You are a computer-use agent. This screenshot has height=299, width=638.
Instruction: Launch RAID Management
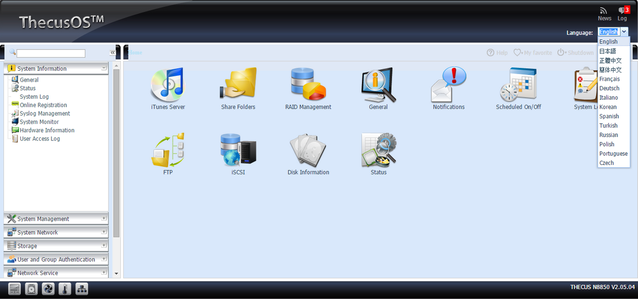coord(308,86)
